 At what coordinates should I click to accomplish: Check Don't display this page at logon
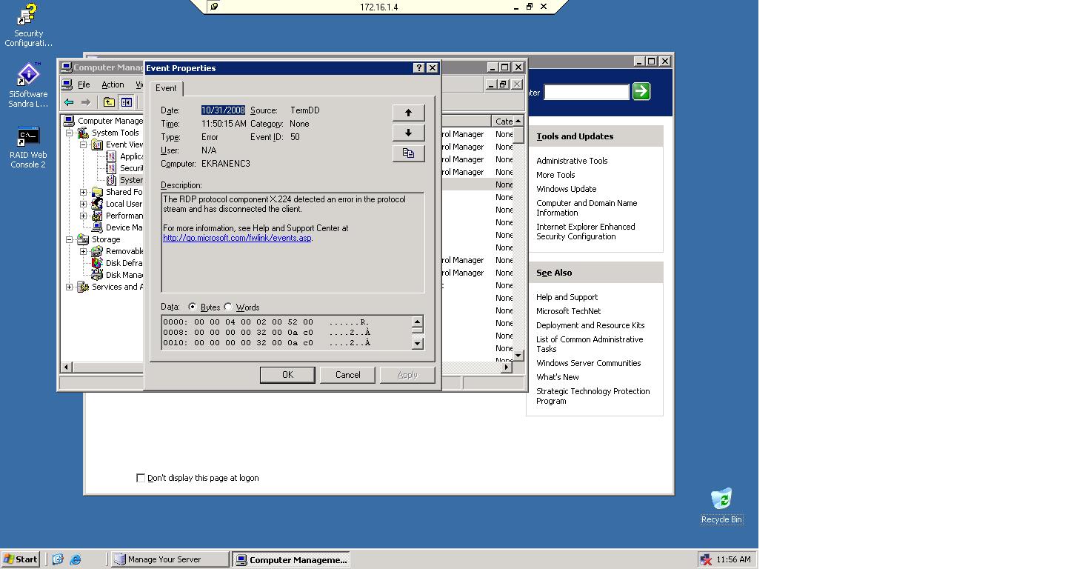(141, 478)
